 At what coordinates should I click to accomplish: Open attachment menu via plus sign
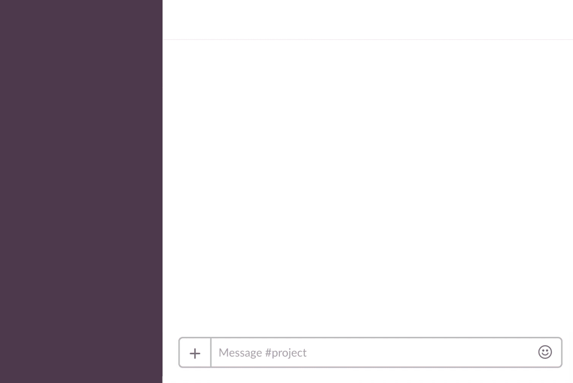195,353
